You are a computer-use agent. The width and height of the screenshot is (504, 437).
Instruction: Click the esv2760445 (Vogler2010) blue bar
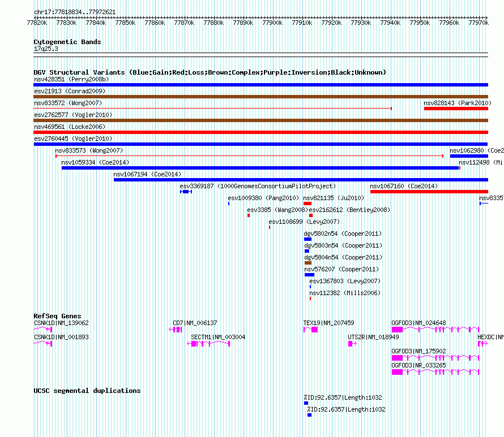click(260, 144)
